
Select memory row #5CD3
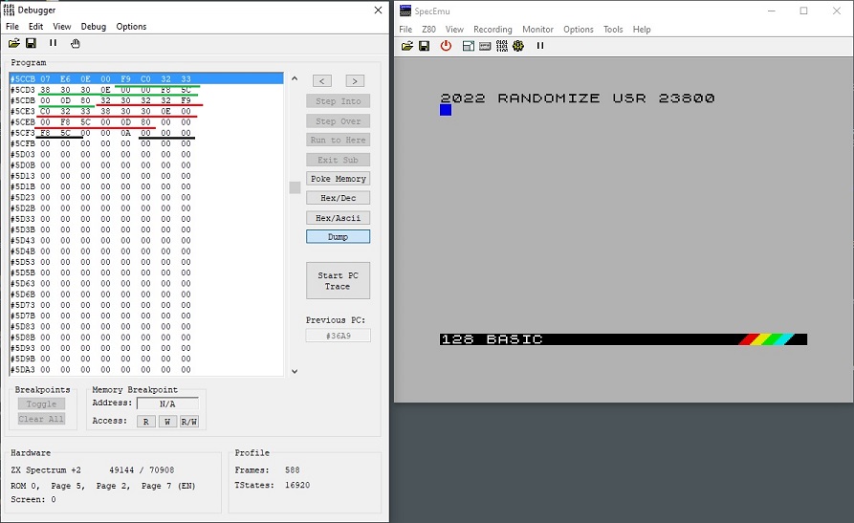click(x=146, y=89)
